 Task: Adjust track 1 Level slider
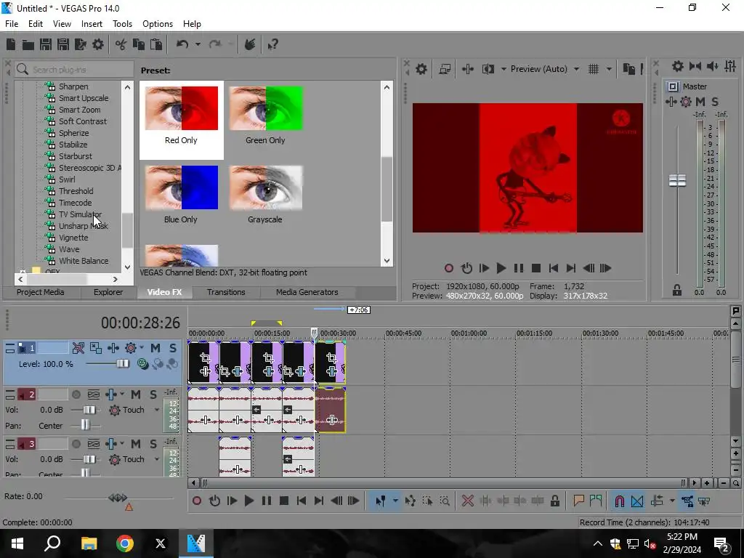(x=122, y=364)
